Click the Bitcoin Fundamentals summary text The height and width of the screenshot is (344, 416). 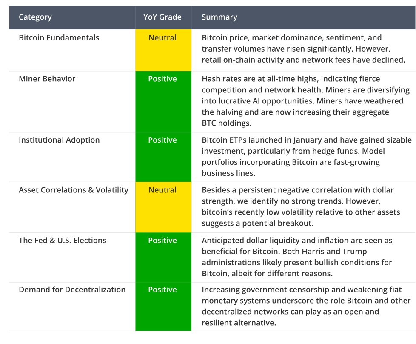click(304, 49)
